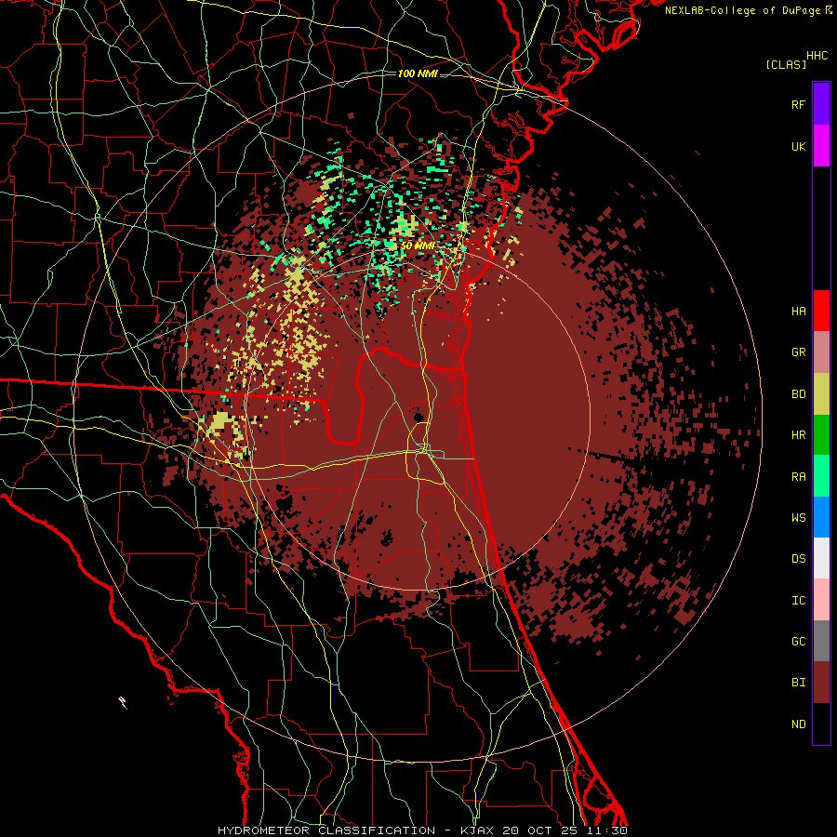This screenshot has width=837, height=837.
Task: Click the '100 NMI' range ring label
Action: click(x=418, y=73)
